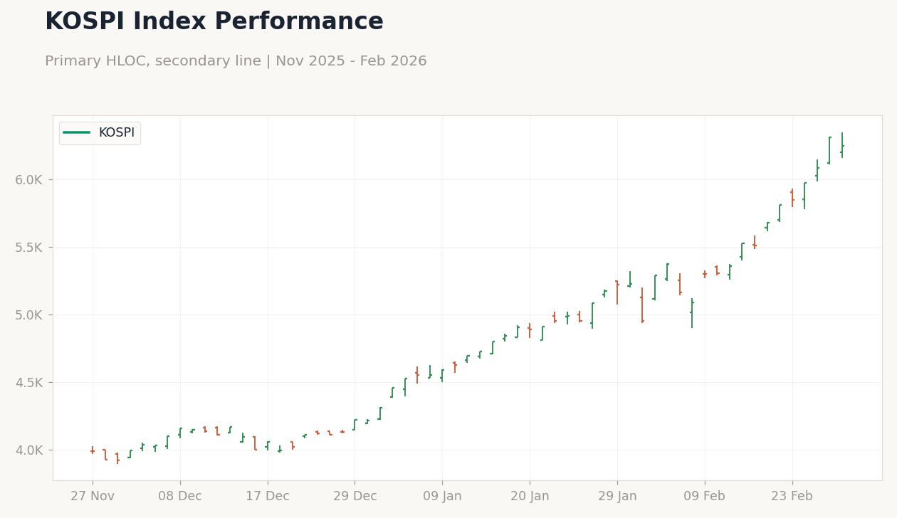The image size is (897, 518).
Task: Click the 17 Dec x-axis label
Action: tap(268, 497)
